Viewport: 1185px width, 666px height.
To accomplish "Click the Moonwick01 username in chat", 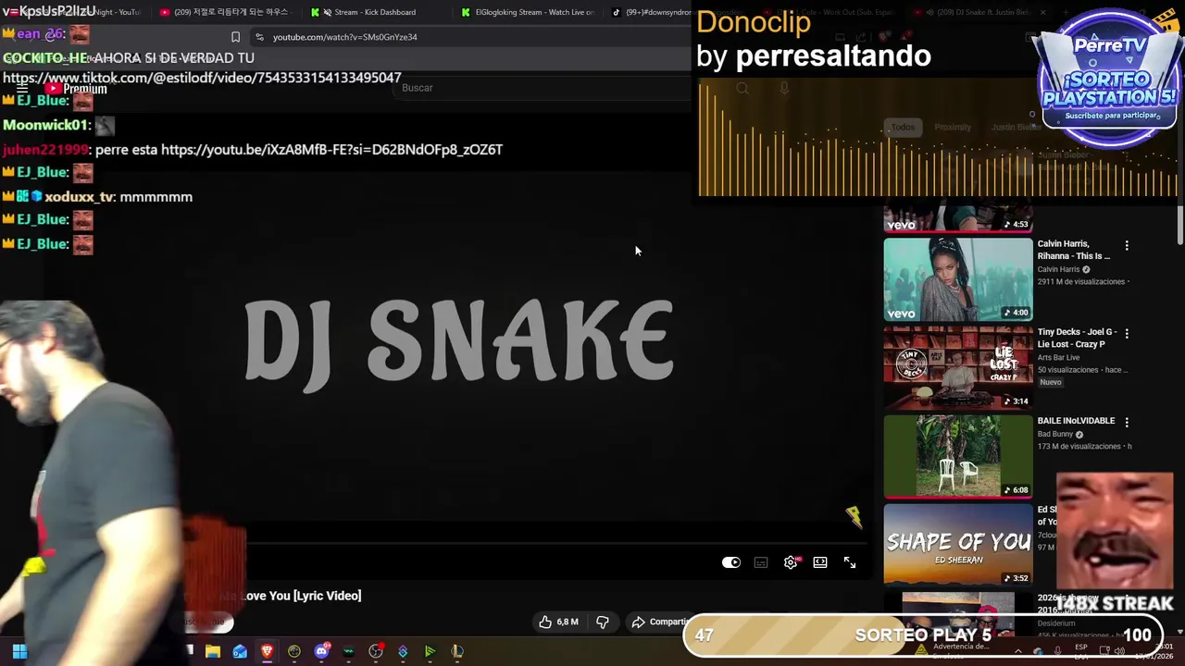I will pos(45,125).
